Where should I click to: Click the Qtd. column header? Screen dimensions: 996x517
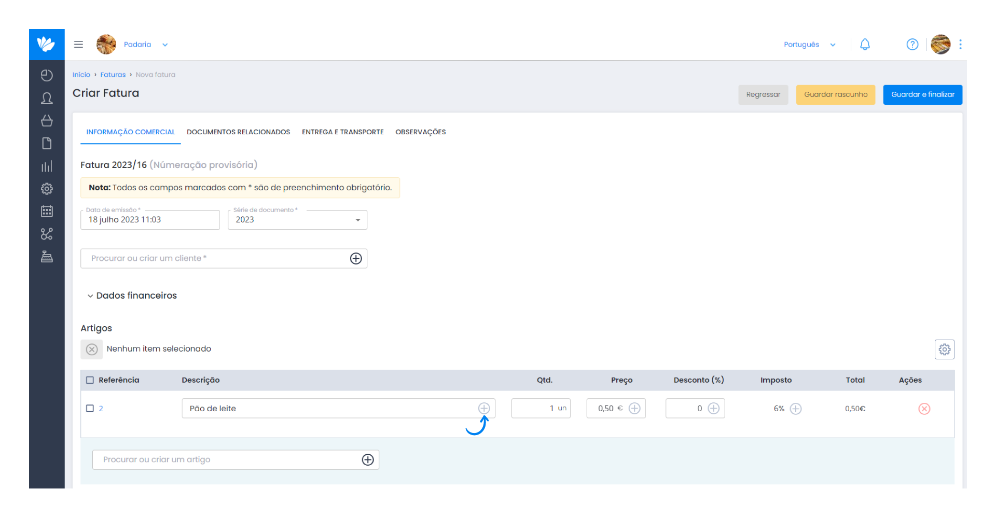point(545,380)
